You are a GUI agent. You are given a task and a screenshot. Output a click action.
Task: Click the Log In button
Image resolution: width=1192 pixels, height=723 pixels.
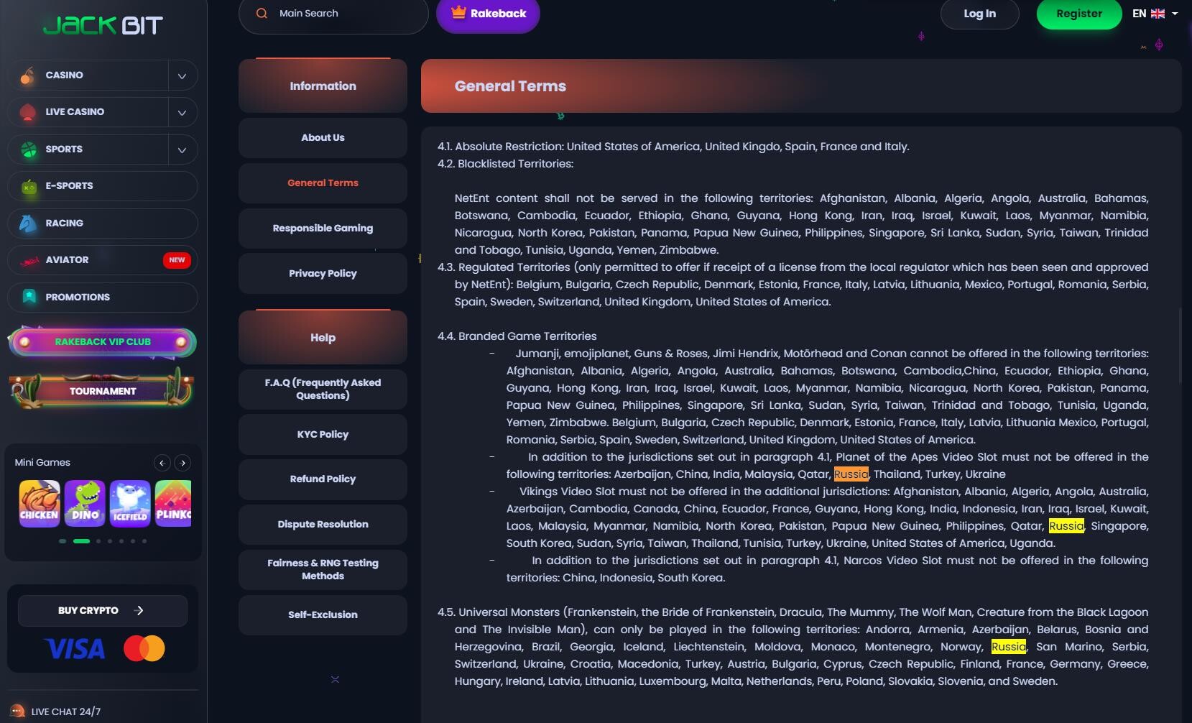coord(979,14)
